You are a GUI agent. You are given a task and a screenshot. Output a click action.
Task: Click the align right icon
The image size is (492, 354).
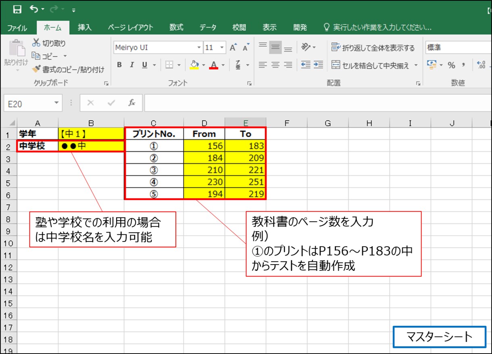pos(288,65)
